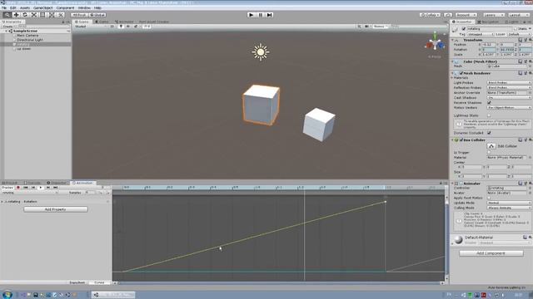Open the Assets menu

(x=24, y=7)
